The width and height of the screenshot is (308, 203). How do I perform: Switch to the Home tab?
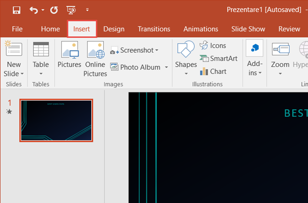pyautogui.click(x=50, y=29)
